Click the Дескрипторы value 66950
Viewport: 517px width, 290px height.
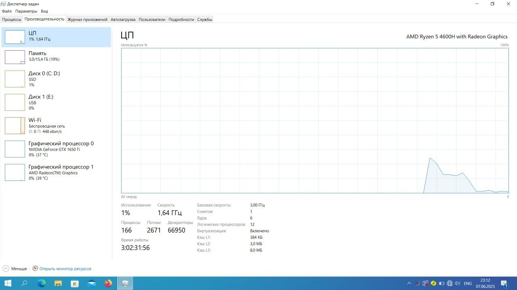click(x=177, y=230)
